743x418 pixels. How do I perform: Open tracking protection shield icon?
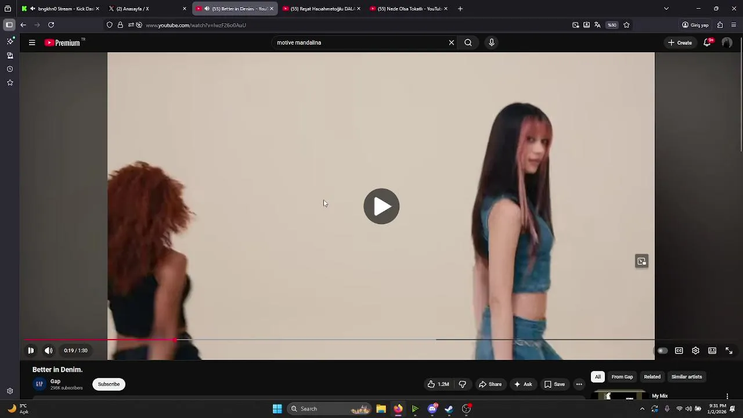tap(109, 25)
